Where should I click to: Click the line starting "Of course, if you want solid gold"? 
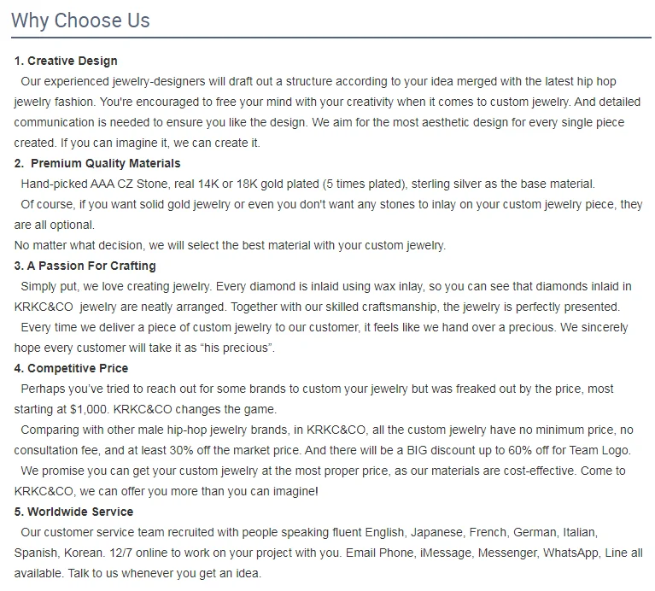click(331, 204)
